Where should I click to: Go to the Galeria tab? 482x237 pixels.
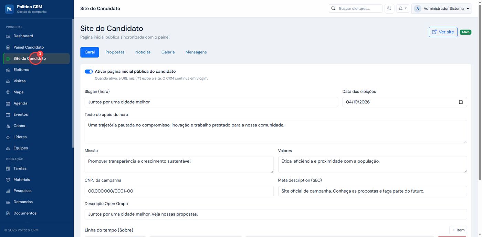(x=168, y=52)
